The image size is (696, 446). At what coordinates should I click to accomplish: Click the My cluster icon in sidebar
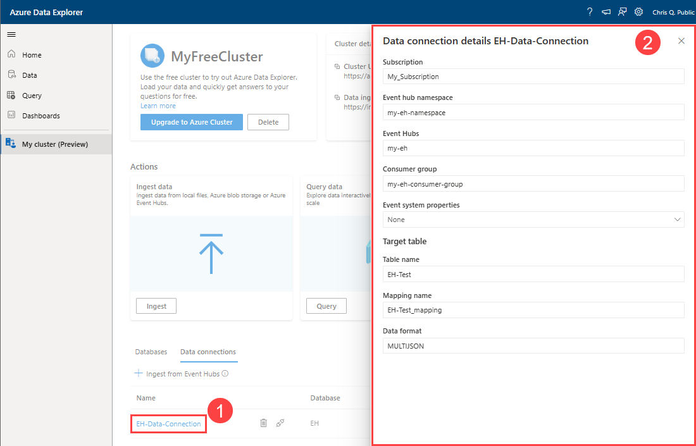coord(11,144)
